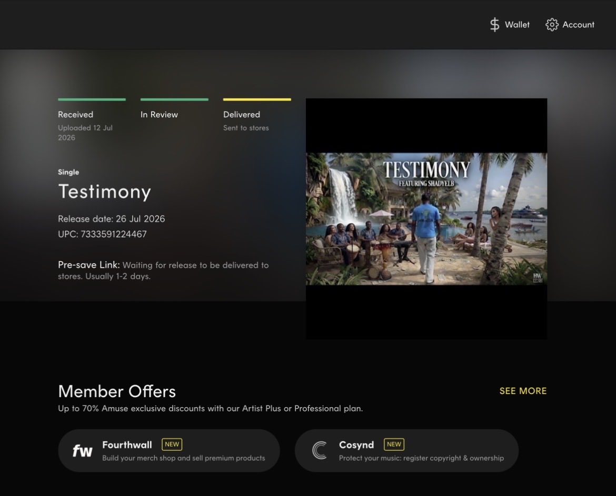Click the Received progress bar
The image size is (616, 496).
click(92, 99)
